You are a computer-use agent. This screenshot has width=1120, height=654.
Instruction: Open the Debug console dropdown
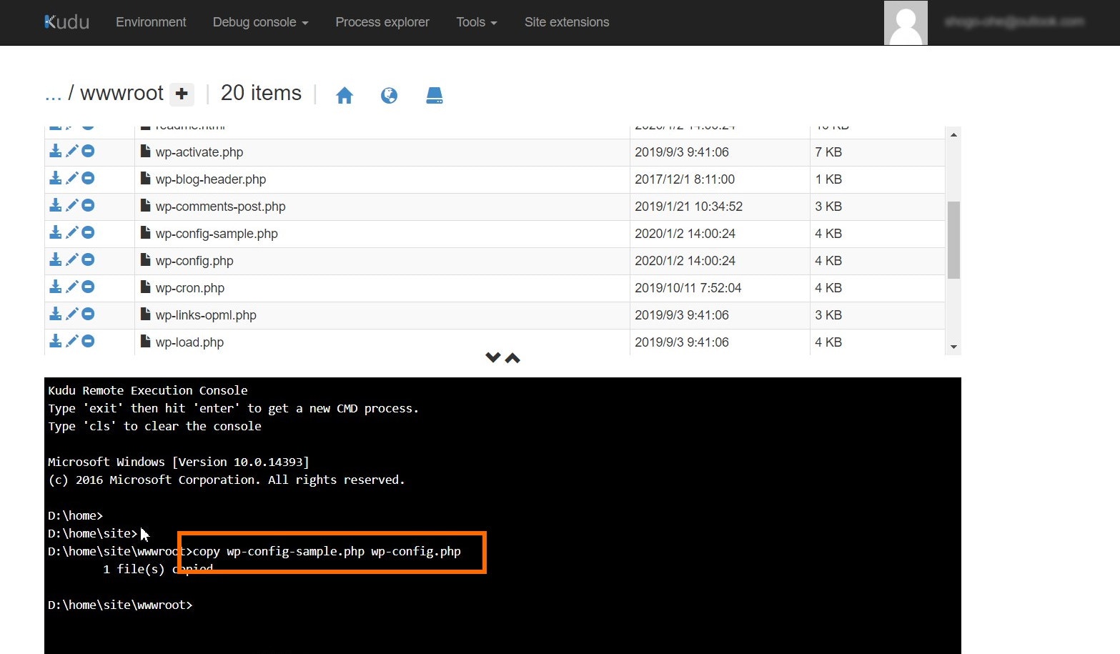[259, 22]
